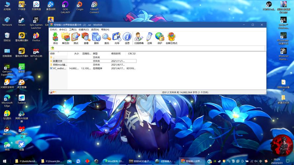The height and width of the screenshot is (165, 294).
Task: Click status bar total size text
Action: [185, 92]
